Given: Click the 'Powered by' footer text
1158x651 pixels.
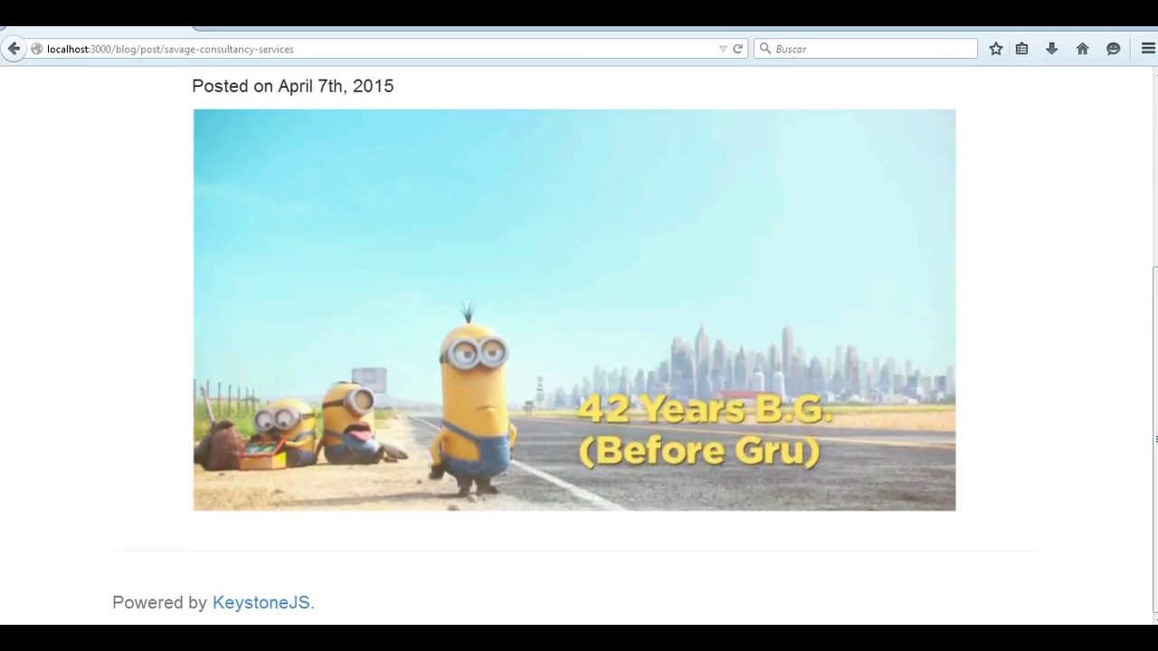Looking at the screenshot, I should [x=159, y=602].
